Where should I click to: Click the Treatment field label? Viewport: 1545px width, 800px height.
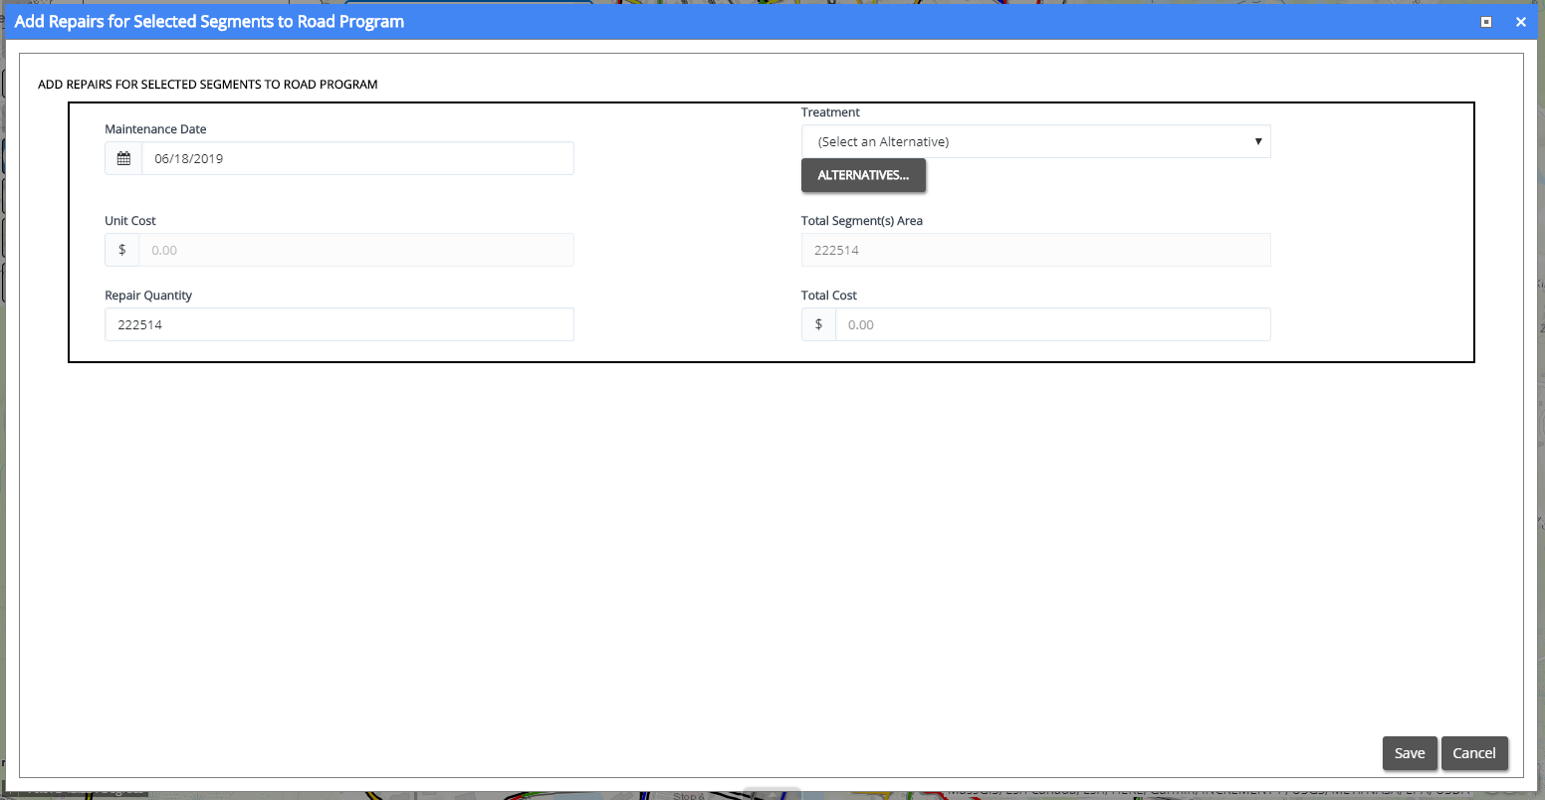coord(830,112)
